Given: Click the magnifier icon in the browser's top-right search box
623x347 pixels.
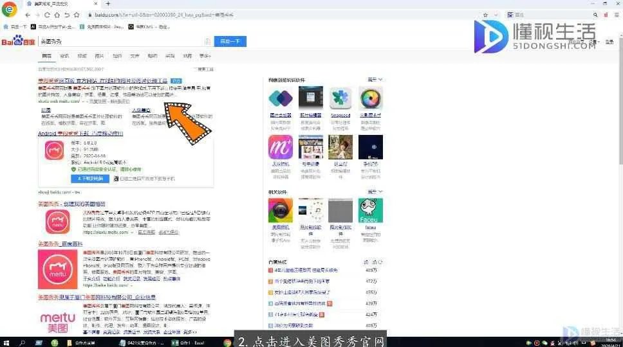Looking at the screenshot, I should [595, 15].
